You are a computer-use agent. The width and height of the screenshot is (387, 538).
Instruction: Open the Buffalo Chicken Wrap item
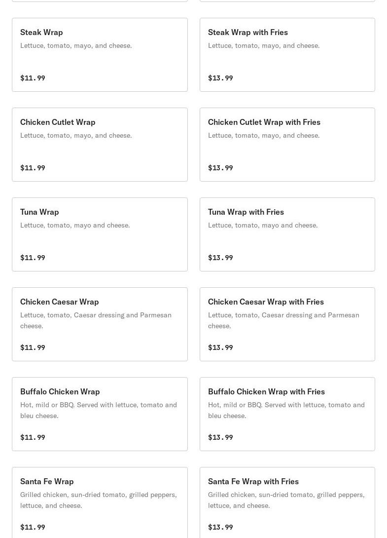coord(100,414)
